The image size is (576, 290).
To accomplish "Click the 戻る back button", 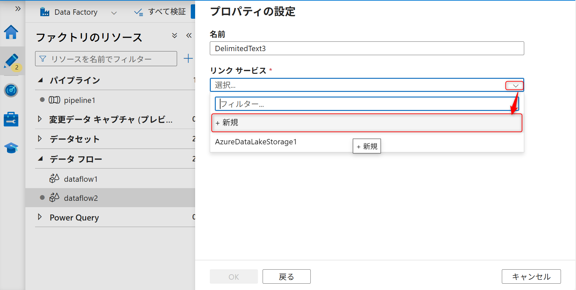I will [x=287, y=277].
